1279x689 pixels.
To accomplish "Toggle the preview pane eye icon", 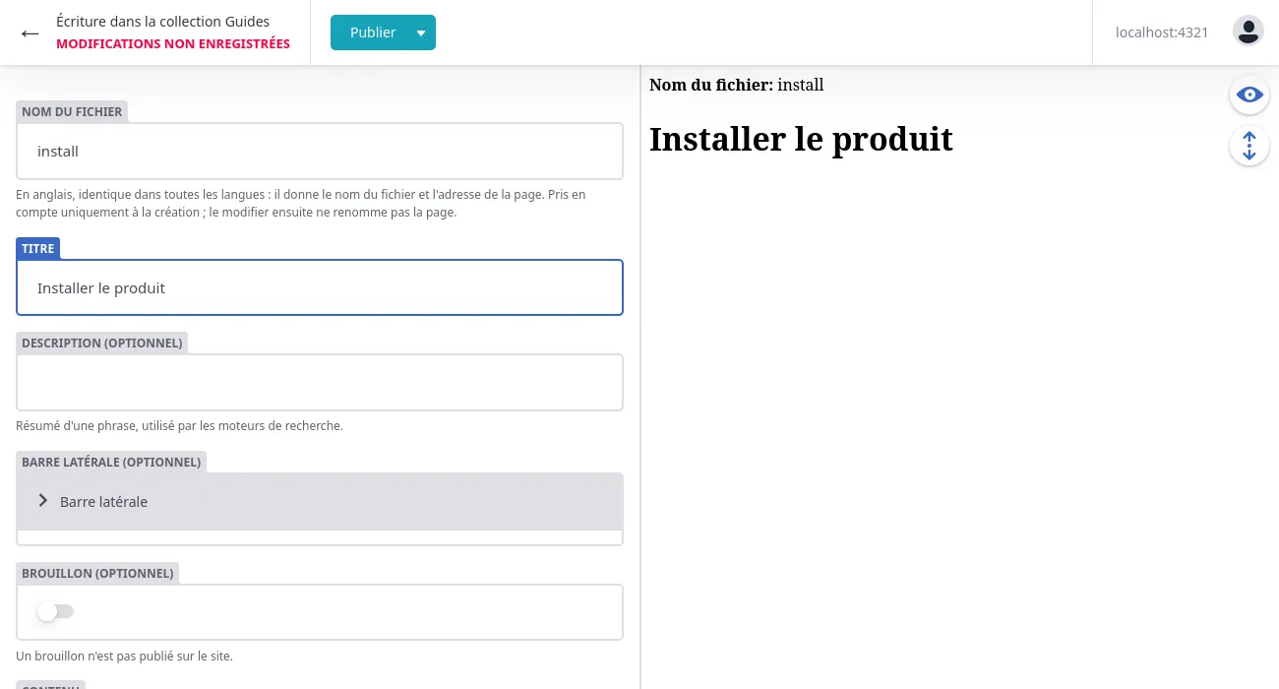I will pyautogui.click(x=1249, y=94).
